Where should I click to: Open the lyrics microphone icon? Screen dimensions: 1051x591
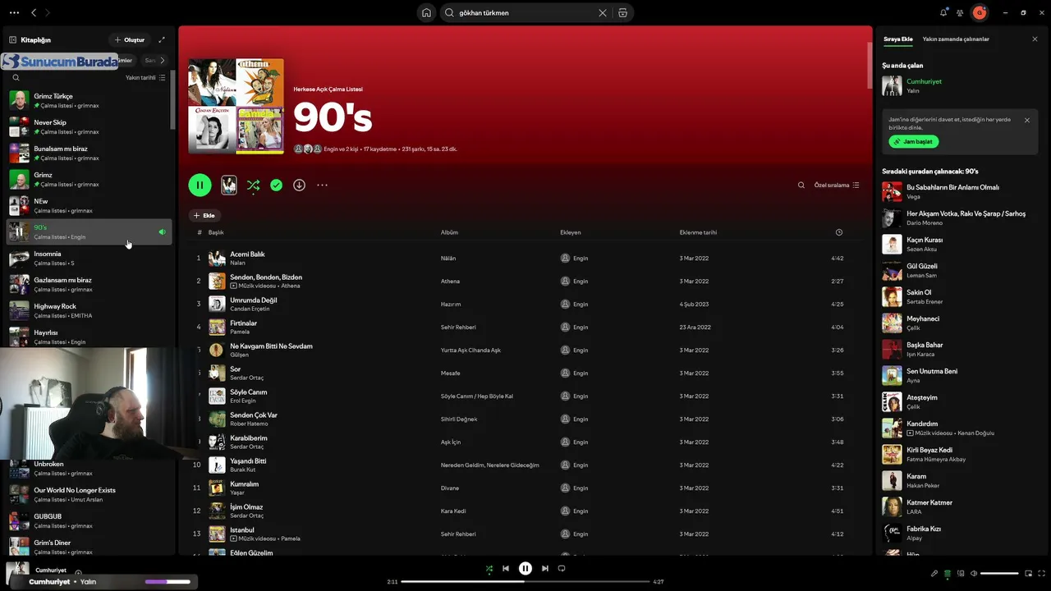click(934, 573)
